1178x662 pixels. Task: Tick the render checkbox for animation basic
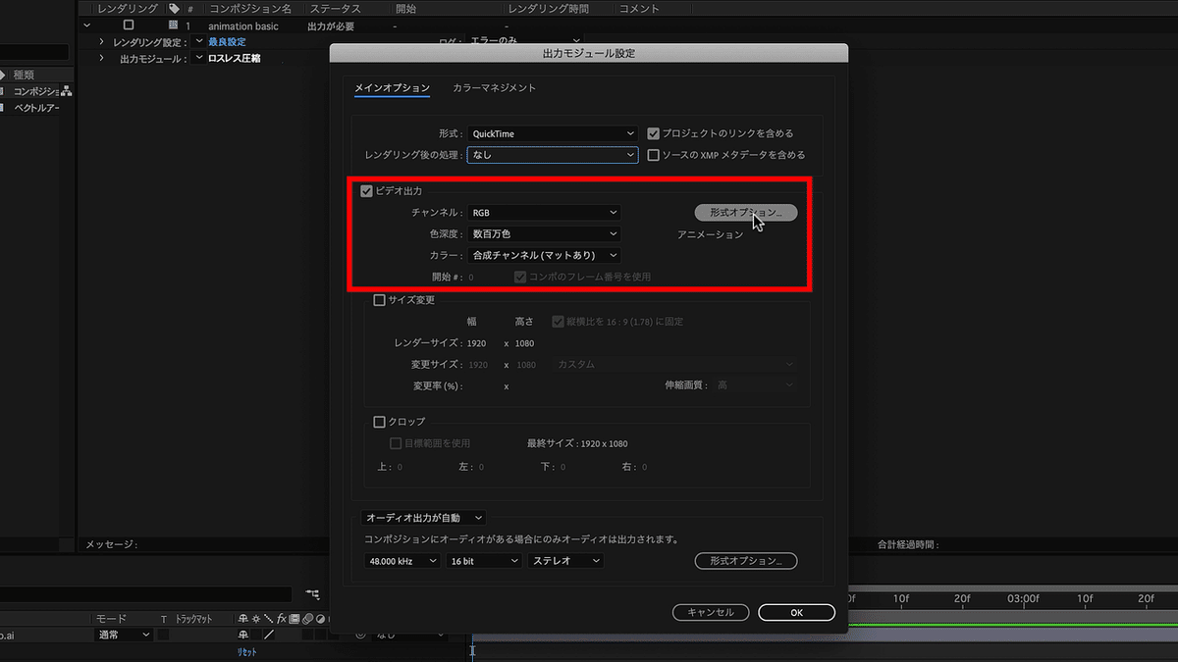click(129, 25)
